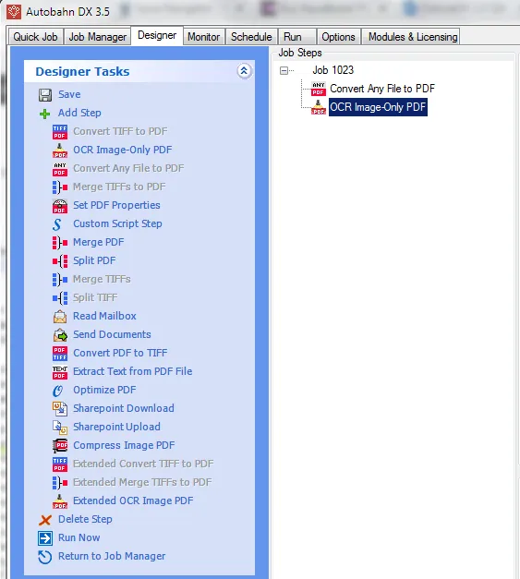Select the Designer tab
The width and height of the screenshot is (520, 579).
[157, 35]
